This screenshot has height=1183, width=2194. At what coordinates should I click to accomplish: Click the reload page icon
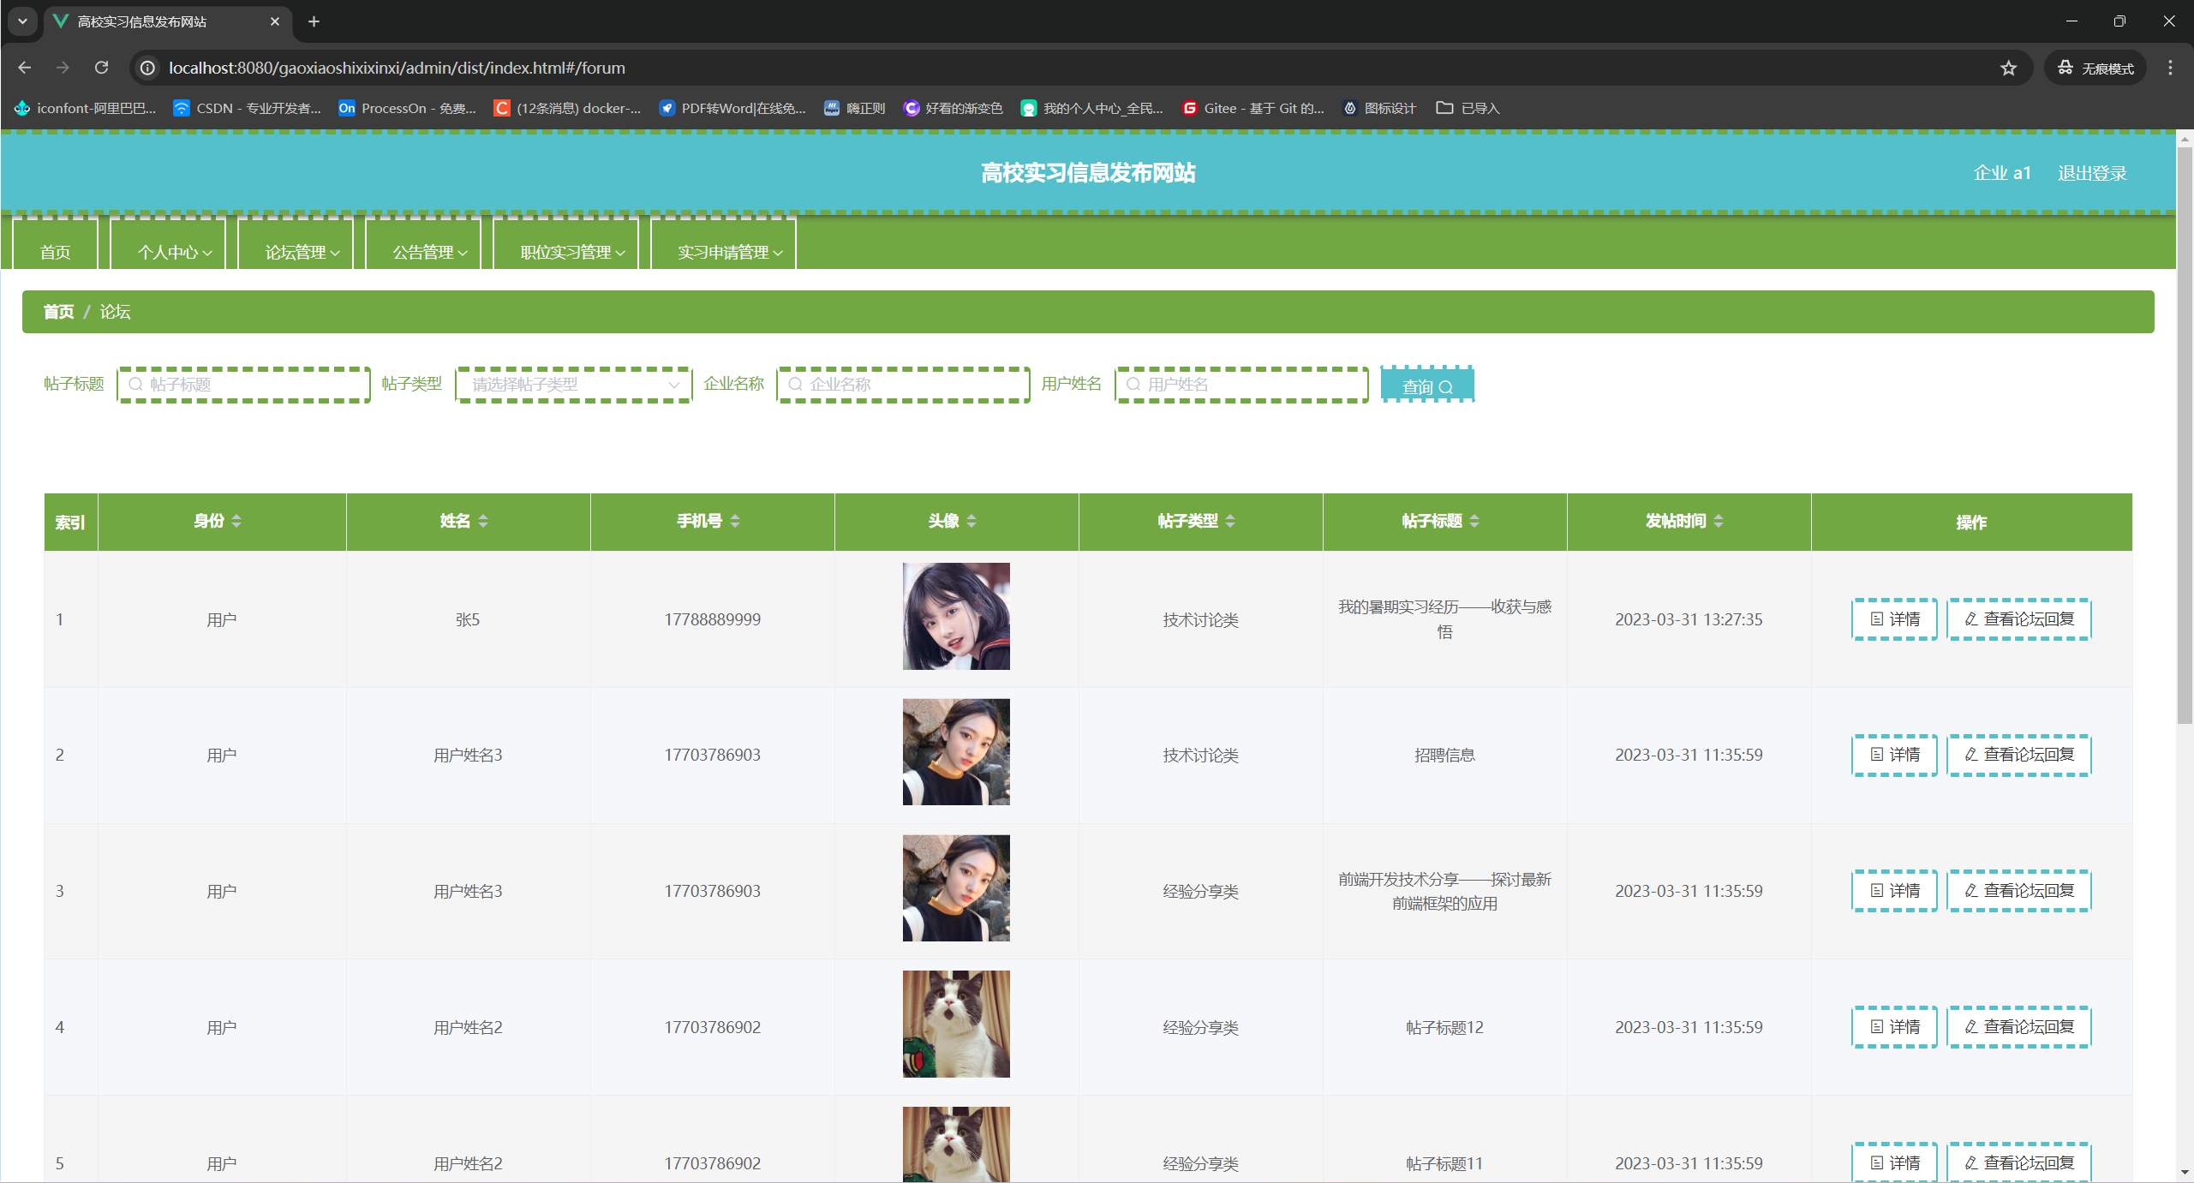[x=101, y=68]
